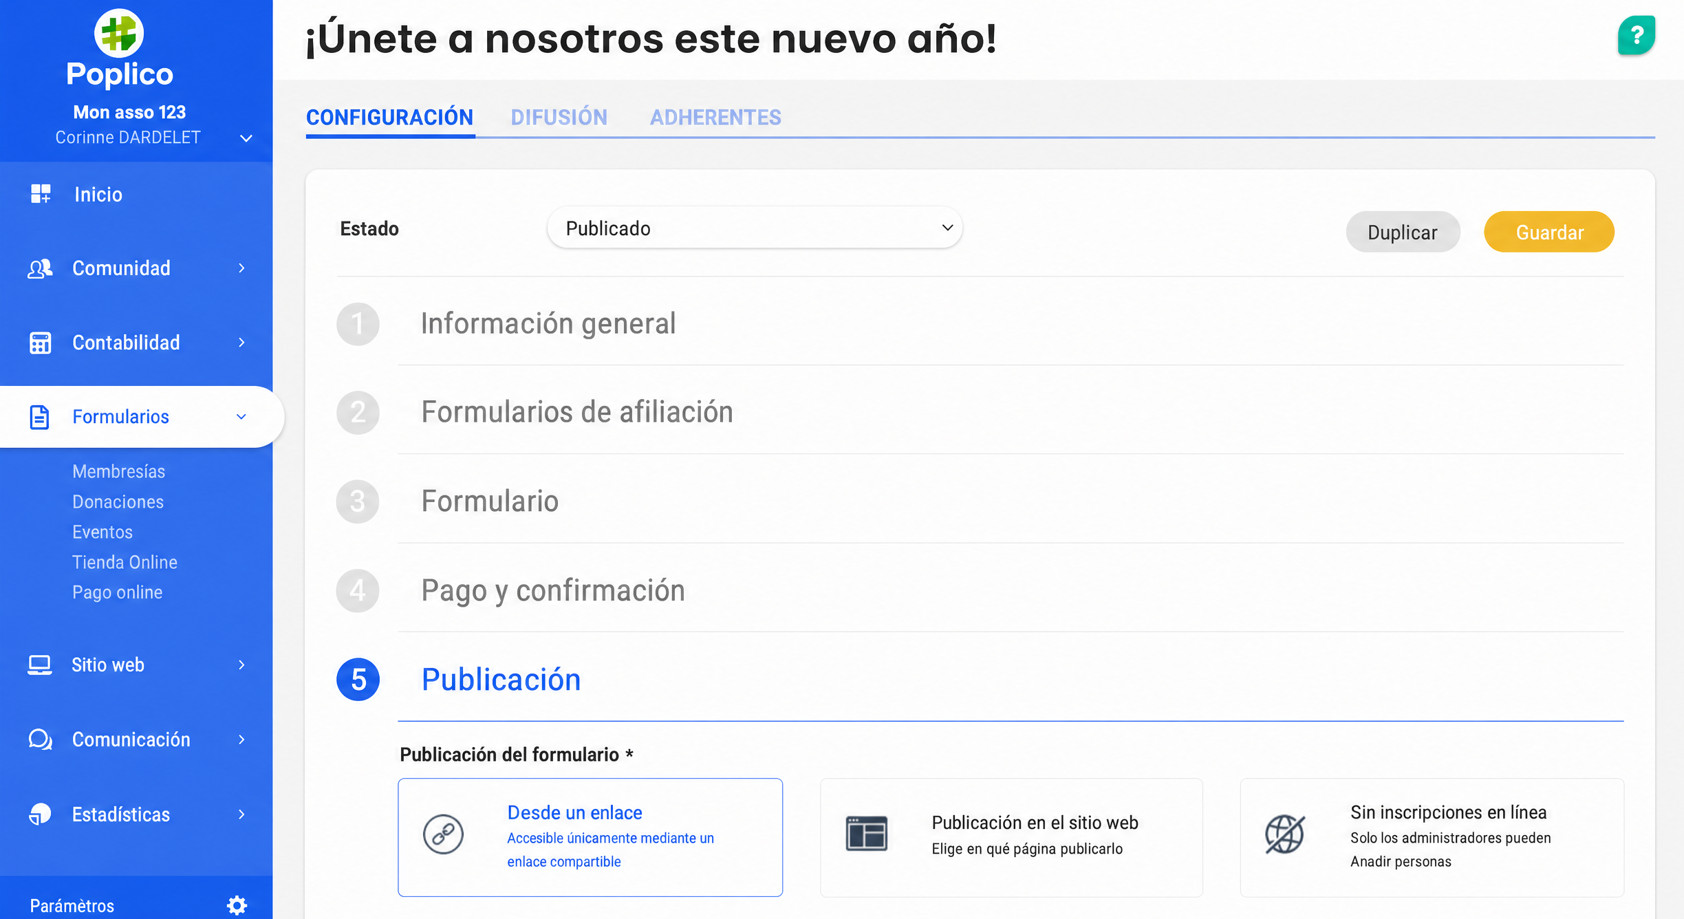Switch to the ADHERENTES tab
This screenshot has height=919, width=1684.
pyautogui.click(x=715, y=118)
